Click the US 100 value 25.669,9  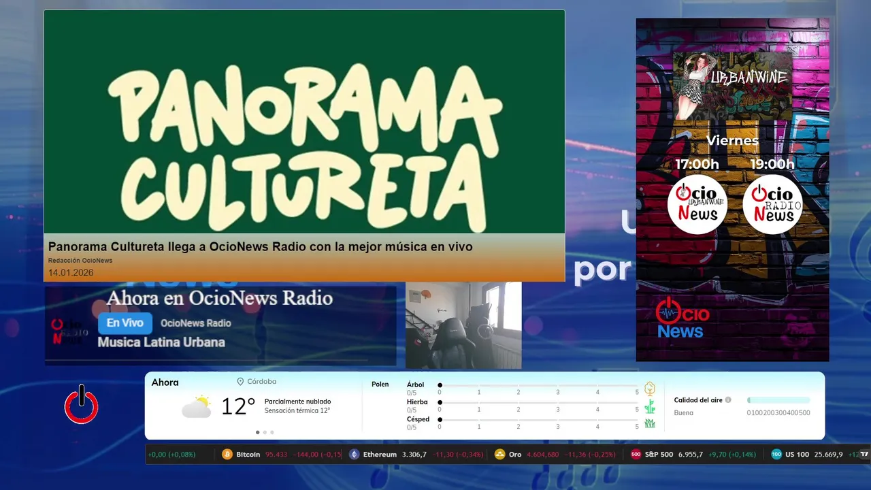pos(829,455)
